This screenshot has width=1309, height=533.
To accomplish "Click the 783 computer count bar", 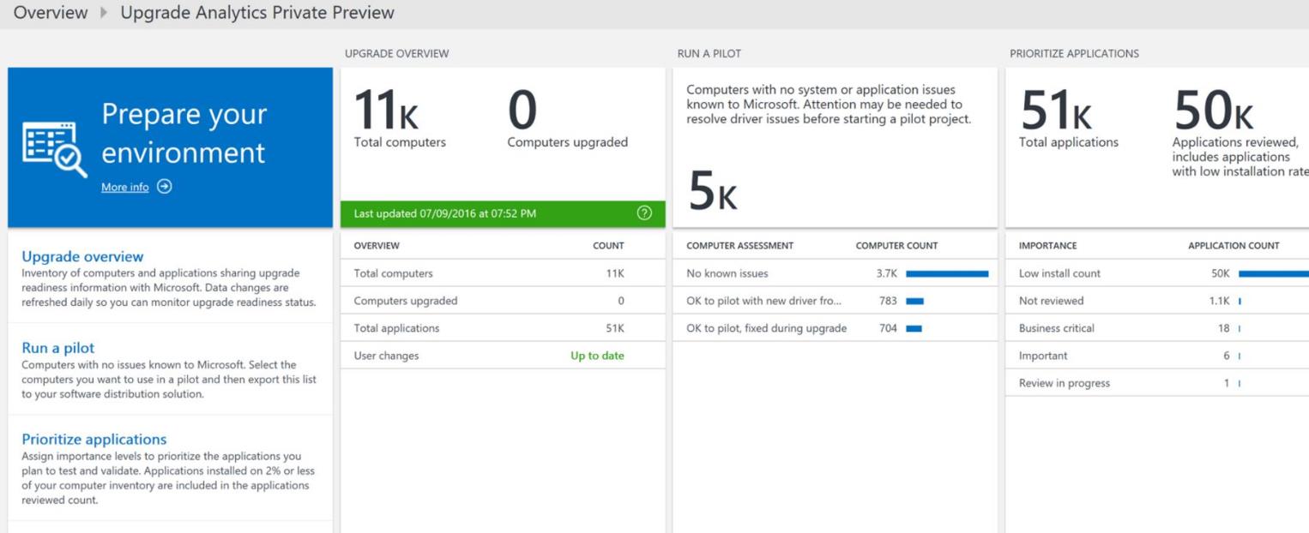I will pyautogui.click(x=914, y=301).
